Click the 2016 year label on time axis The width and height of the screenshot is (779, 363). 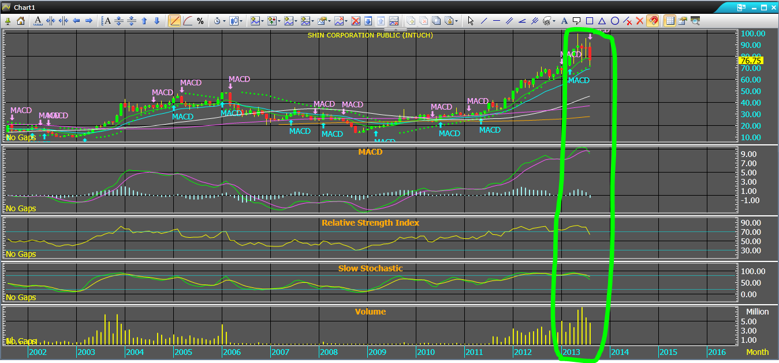coord(717,352)
